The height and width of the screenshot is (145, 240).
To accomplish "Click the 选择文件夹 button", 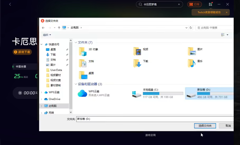I will point(205,126).
